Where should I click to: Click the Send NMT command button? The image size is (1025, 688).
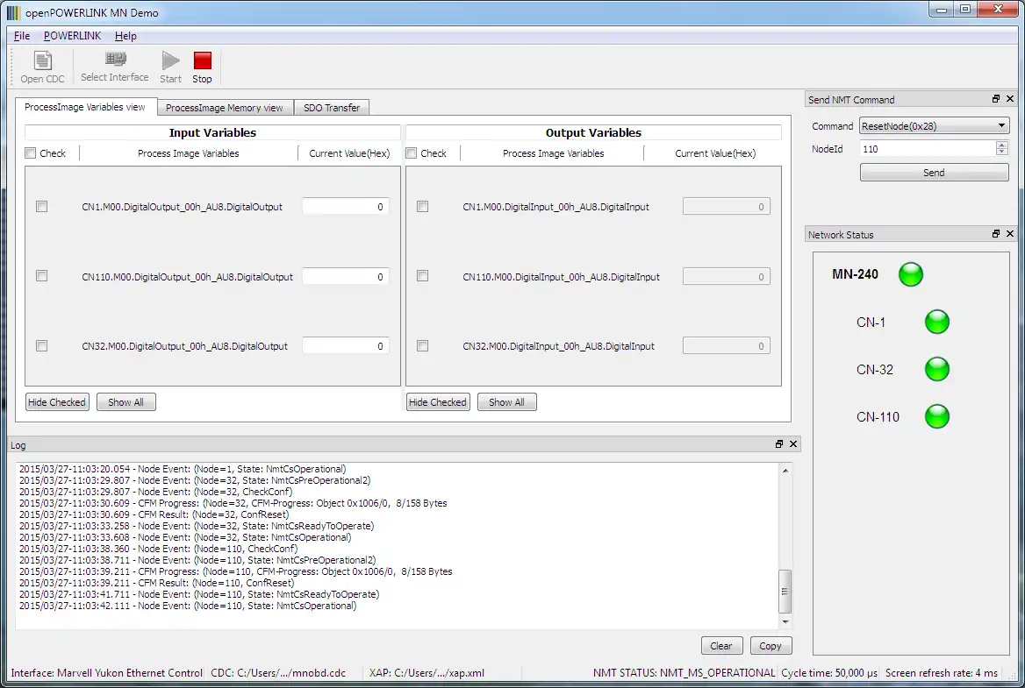point(934,173)
